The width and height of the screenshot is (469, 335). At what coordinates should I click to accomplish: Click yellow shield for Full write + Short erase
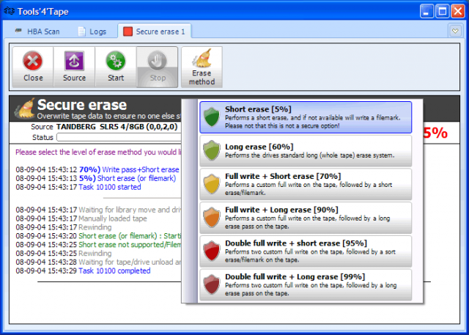tap(212, 185)
